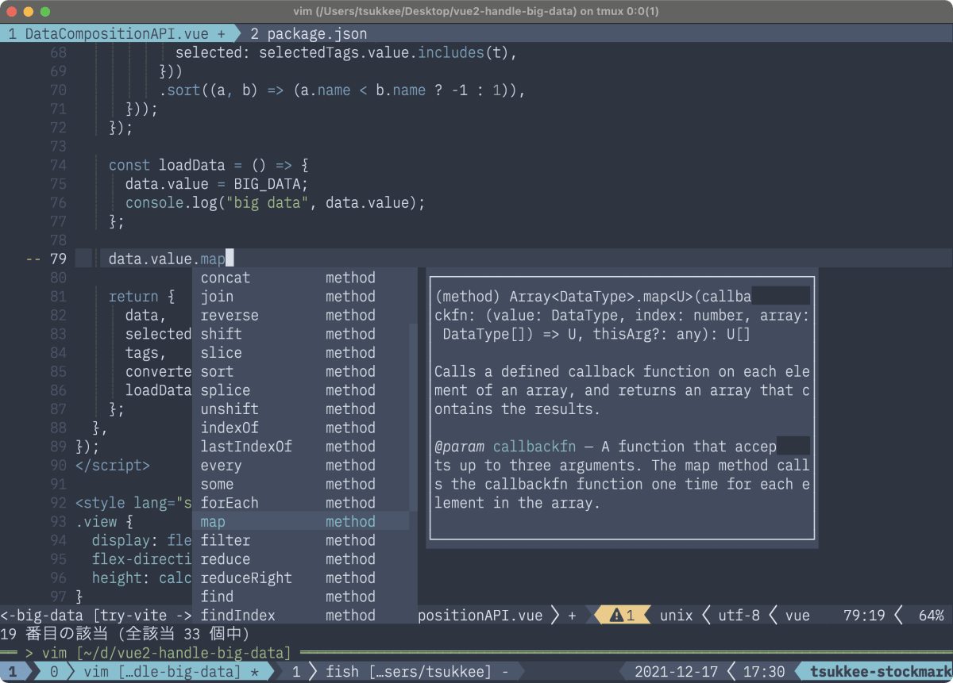
Task: Click the utf-8 encoding status entry
Action: (x=739, y=616)
